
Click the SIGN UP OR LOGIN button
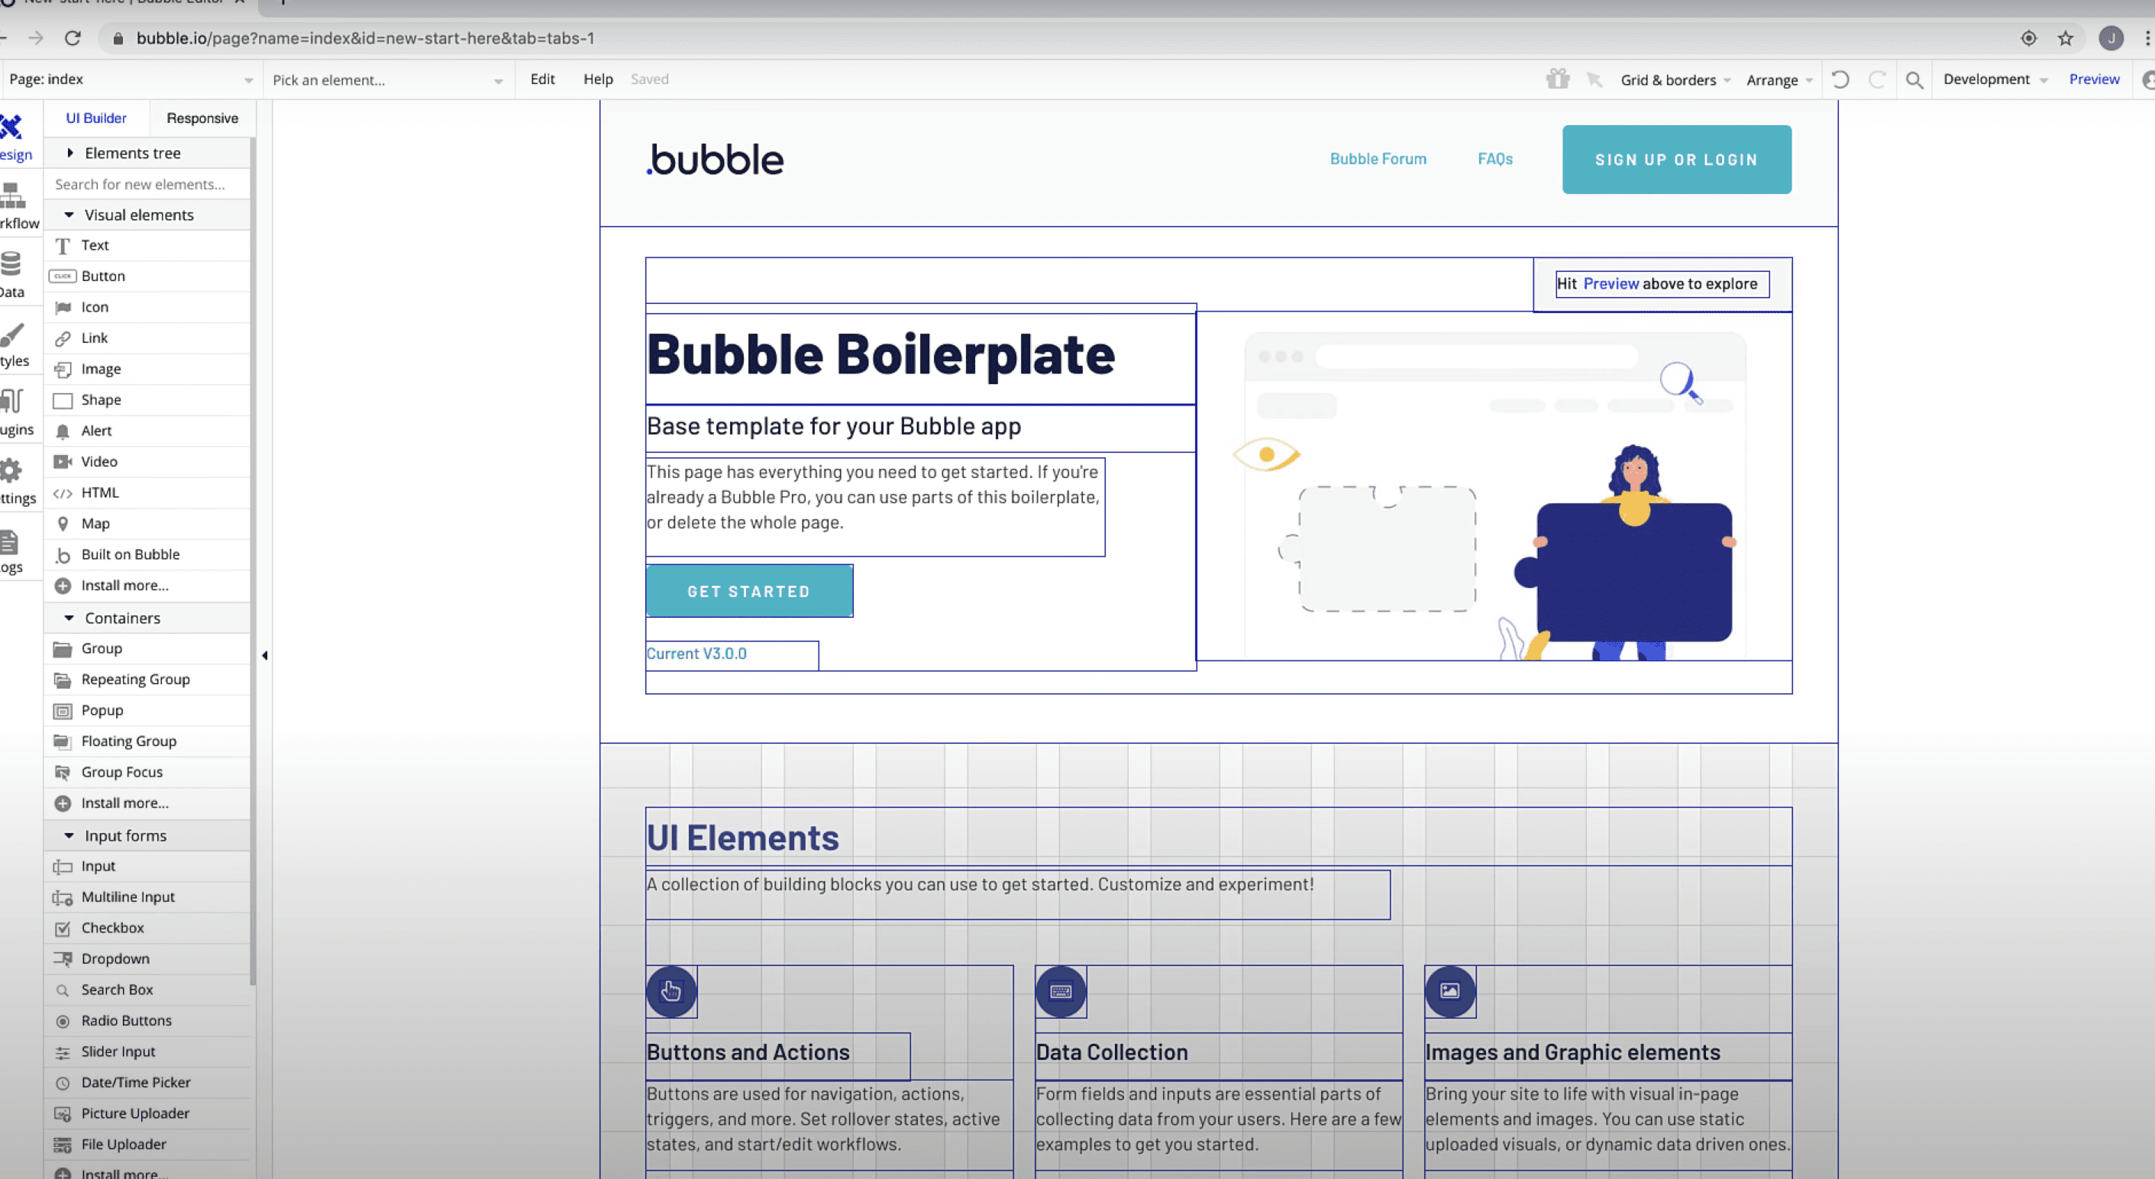click(x=1676, y=160)
